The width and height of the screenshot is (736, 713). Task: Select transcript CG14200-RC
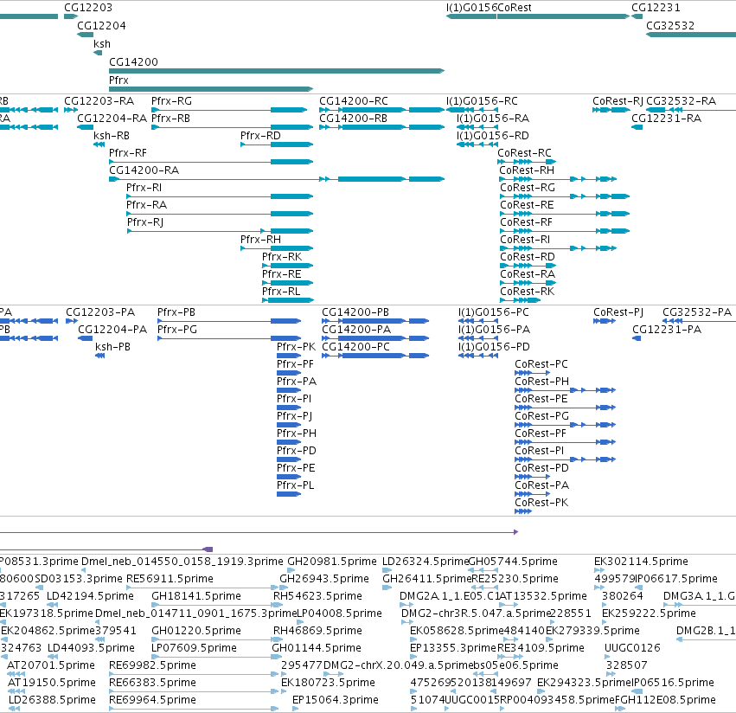381,110
